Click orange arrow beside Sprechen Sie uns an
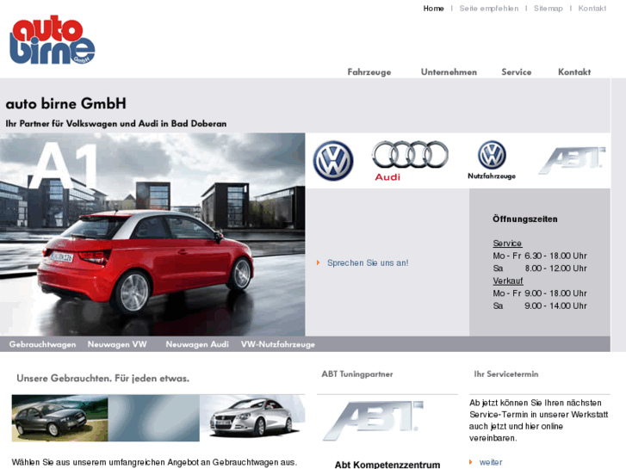This screenshot has width=626, height=469. pyautogui.click(x=319, y=262)
